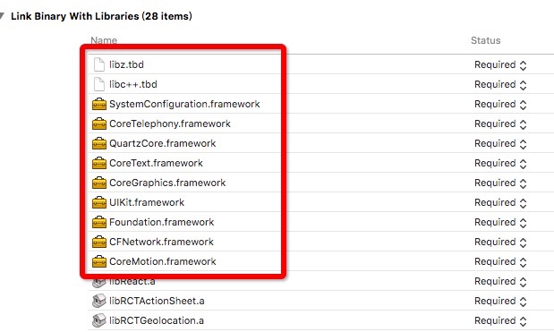Select the QuartzCore.framework toolbox icon

(x=99, y=143)
